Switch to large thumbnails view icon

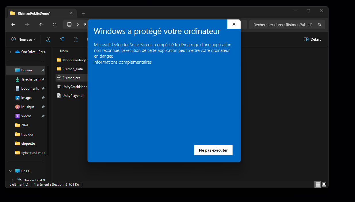click(324, 184)
